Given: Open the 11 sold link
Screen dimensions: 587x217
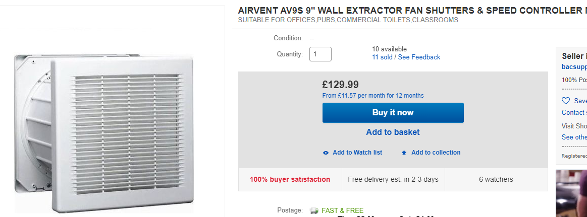Looking at the screenshot, I should [x=382, y=57].
